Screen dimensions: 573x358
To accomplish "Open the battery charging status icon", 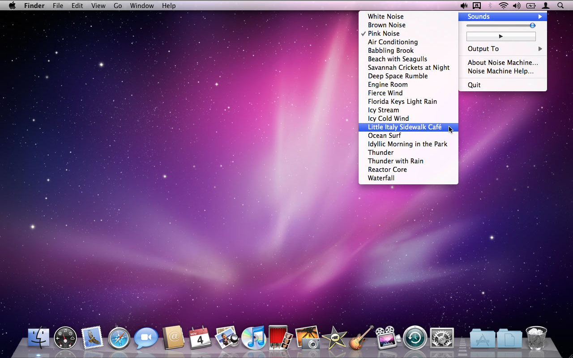I will tap(531, 6).
